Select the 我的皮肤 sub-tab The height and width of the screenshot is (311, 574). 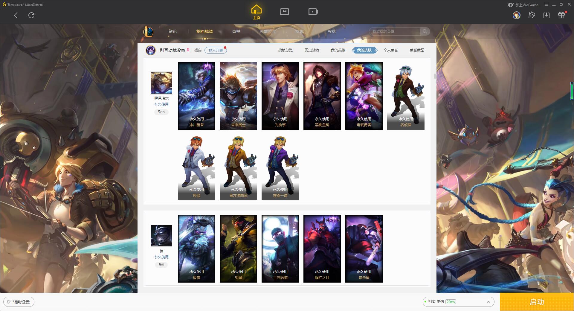(364, 50)
